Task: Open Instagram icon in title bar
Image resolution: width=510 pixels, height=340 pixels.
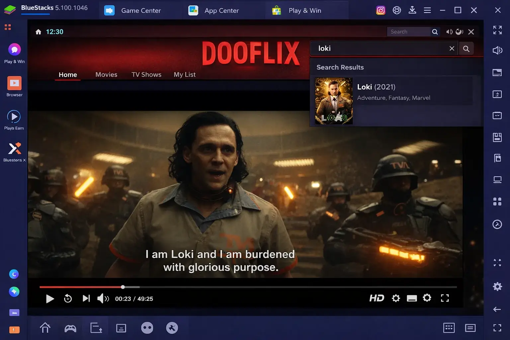Action: (x=381, y=10)
